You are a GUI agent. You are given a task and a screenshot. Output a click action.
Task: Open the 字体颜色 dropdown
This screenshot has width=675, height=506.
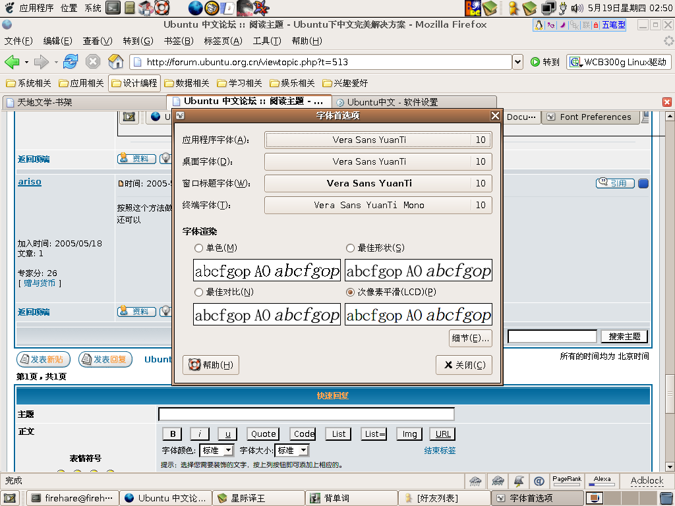tap(217, 451)
